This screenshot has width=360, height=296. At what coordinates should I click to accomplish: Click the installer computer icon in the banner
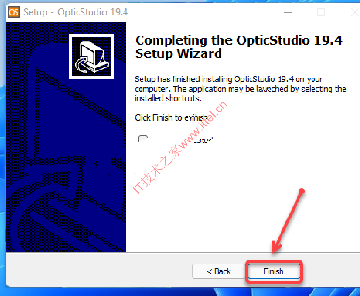point(91,57)
